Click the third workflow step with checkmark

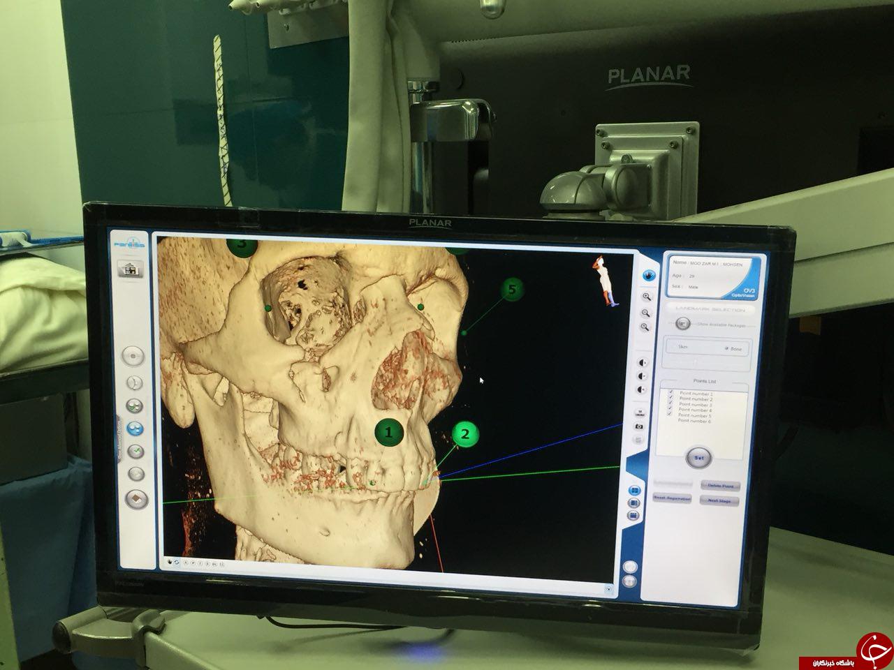click(x=134, y=405)
